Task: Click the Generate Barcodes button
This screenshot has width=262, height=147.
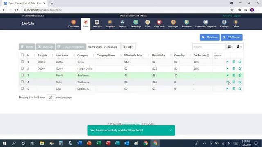Action: pos(70,47)
